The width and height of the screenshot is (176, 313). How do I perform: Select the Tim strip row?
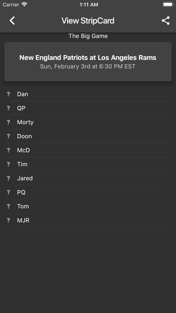(x=88, y=164)
